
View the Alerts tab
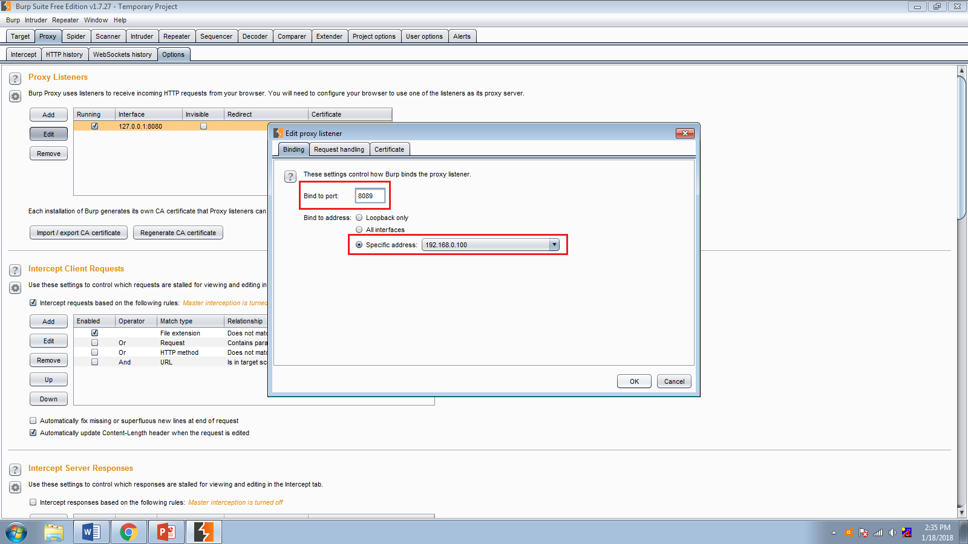pos(462,36)
